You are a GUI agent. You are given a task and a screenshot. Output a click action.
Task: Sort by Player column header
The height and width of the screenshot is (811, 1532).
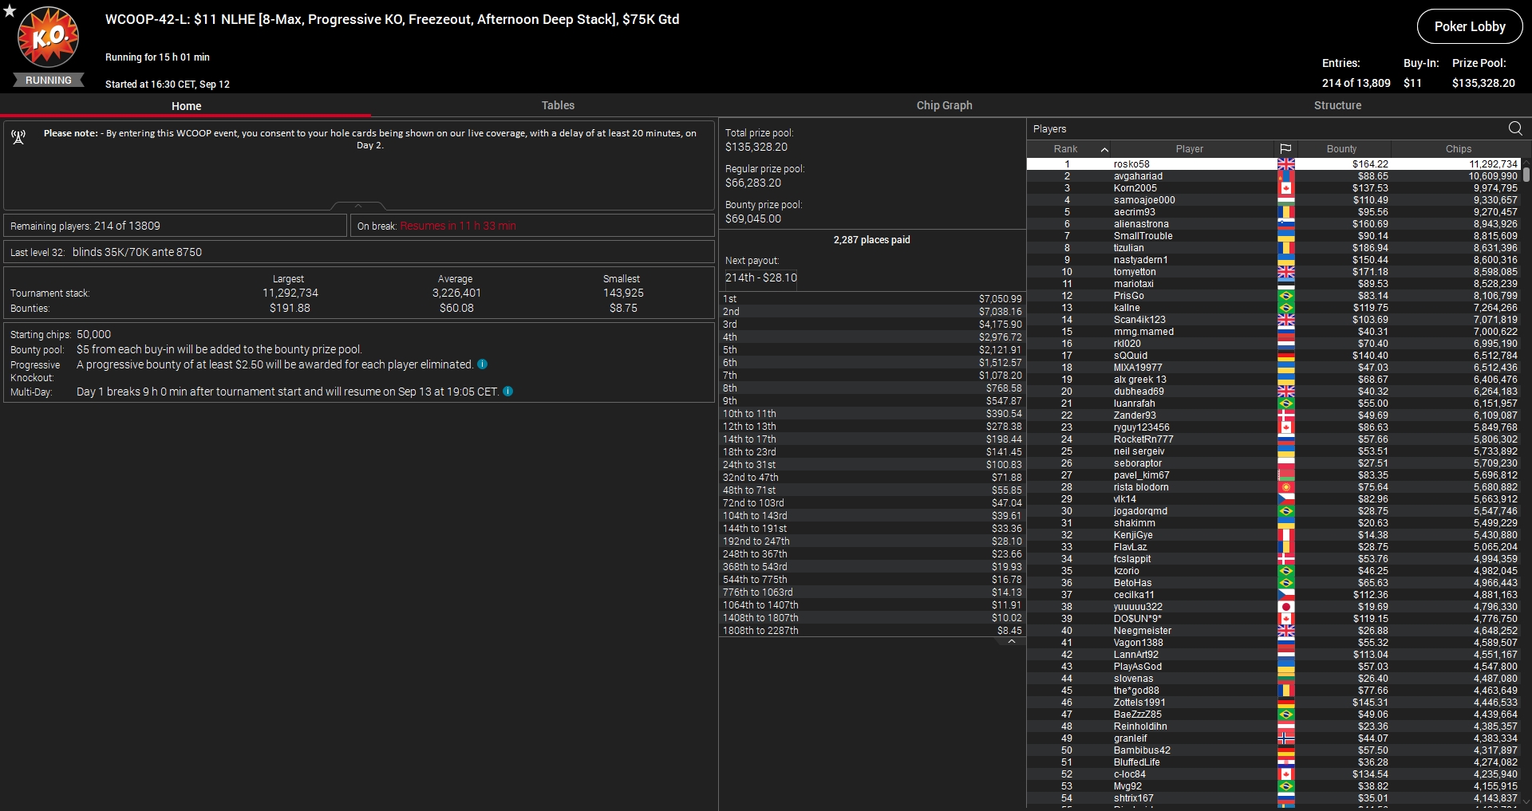coord(1189,149)
